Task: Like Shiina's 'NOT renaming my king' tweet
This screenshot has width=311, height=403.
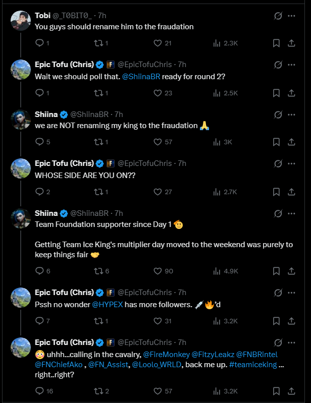Action: point(158,142)
